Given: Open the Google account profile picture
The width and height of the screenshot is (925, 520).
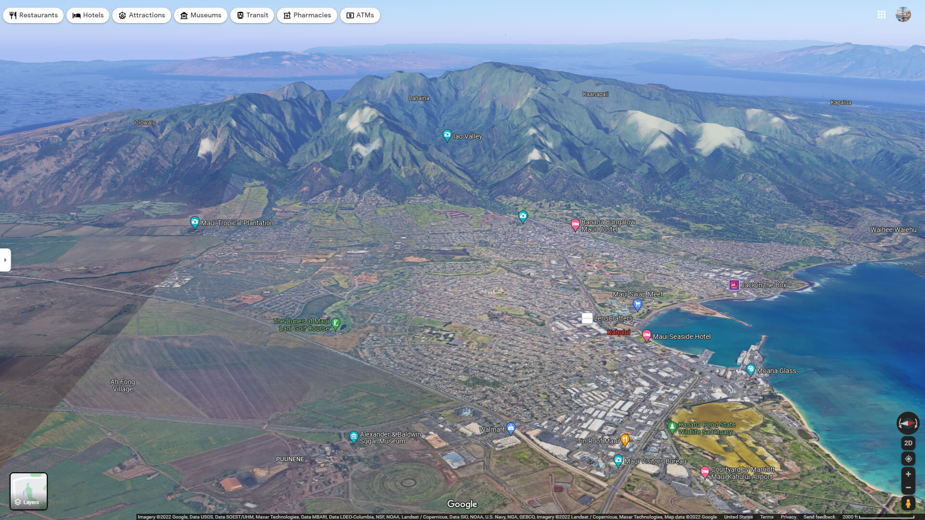Looking at the screenshot, I should [903, 15].
